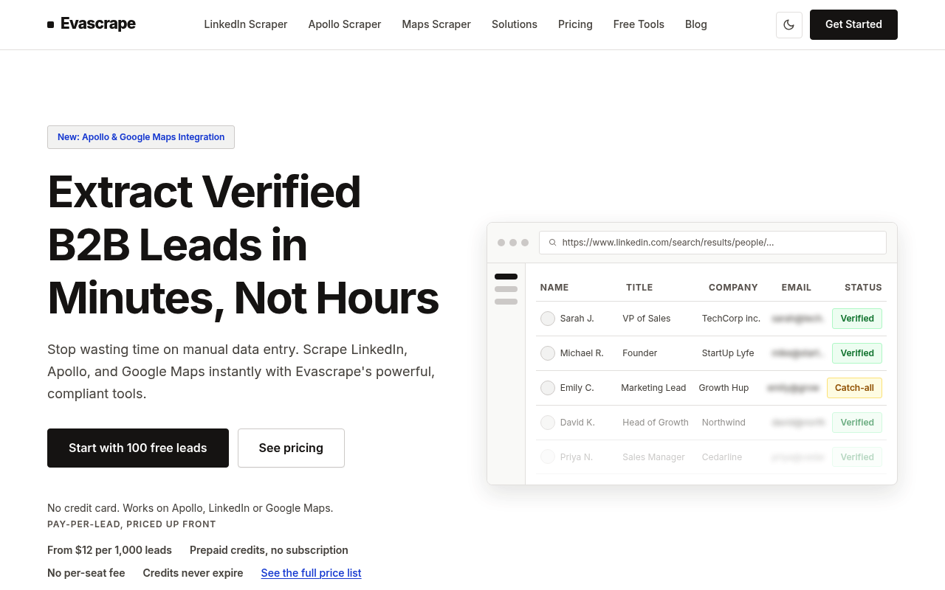This screenshot has height=590, width=945.
Task: Open the Free Tools nav item
Action: coord(639,24)
